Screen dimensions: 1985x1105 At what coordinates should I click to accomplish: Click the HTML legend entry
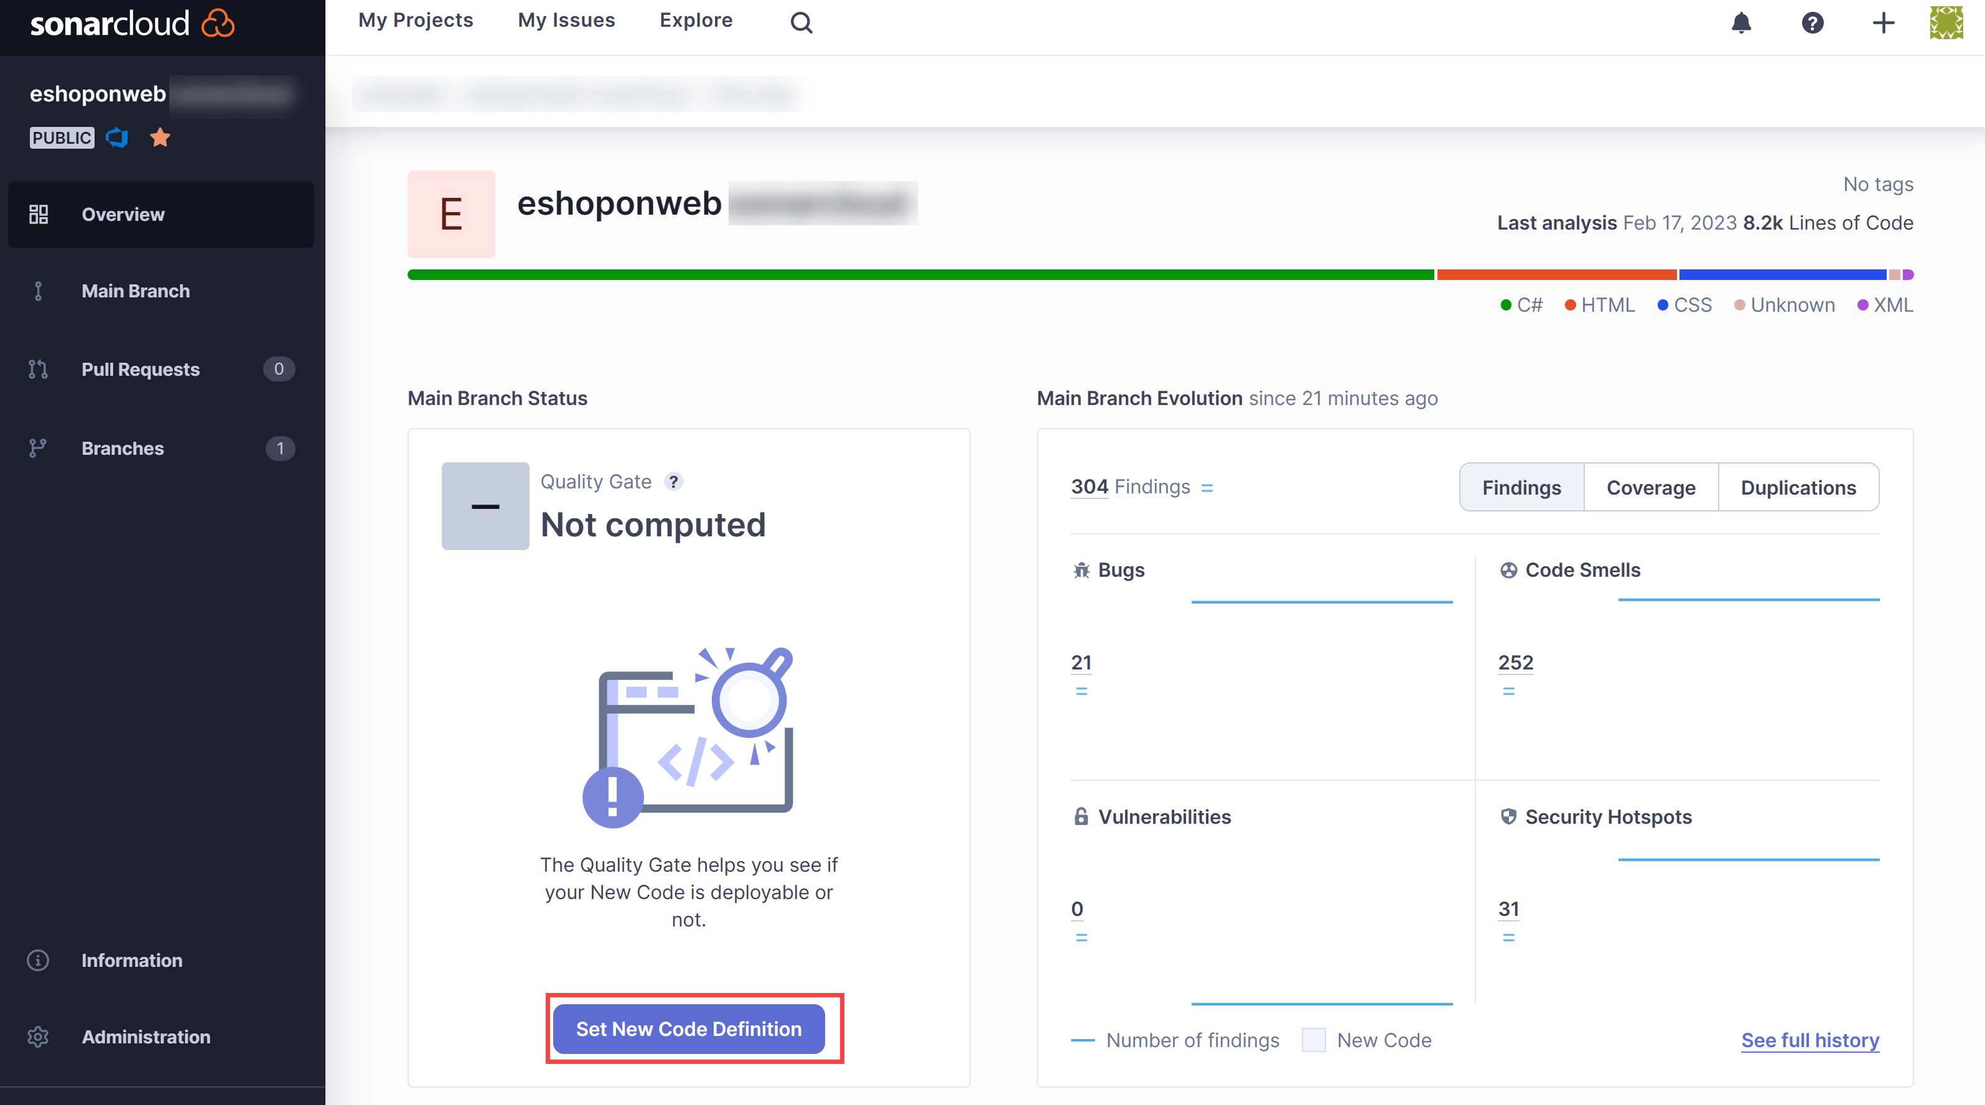(1599, 305)
